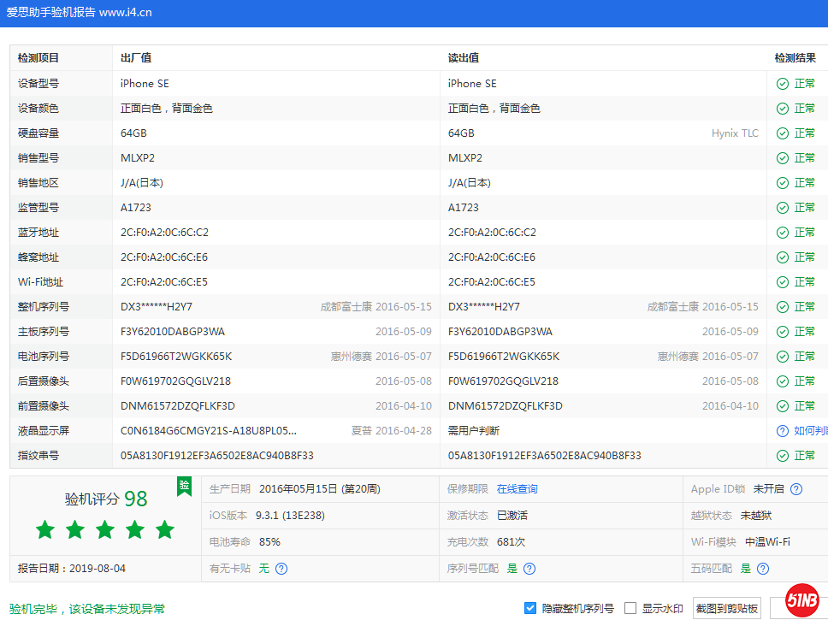Click the green check icon beside iPhone SE row
828x626 pixels.
tap(782, 84)
